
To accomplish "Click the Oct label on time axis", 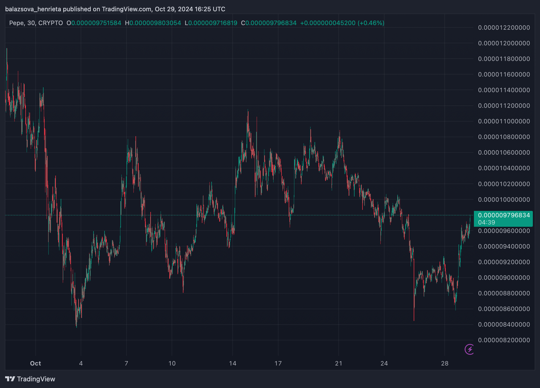I will point(35,363).
